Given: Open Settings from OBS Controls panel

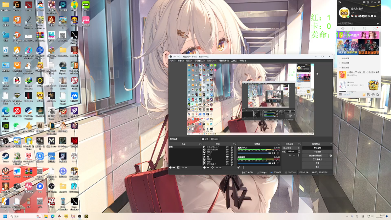Looking at the screenshot, I should click(x=317, y=163).
